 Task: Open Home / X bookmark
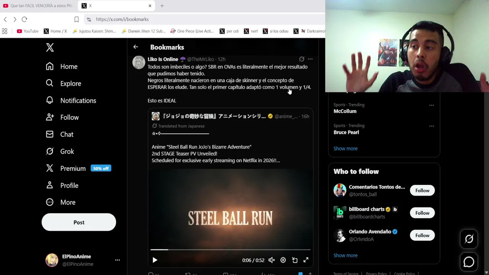pos(55,31)
